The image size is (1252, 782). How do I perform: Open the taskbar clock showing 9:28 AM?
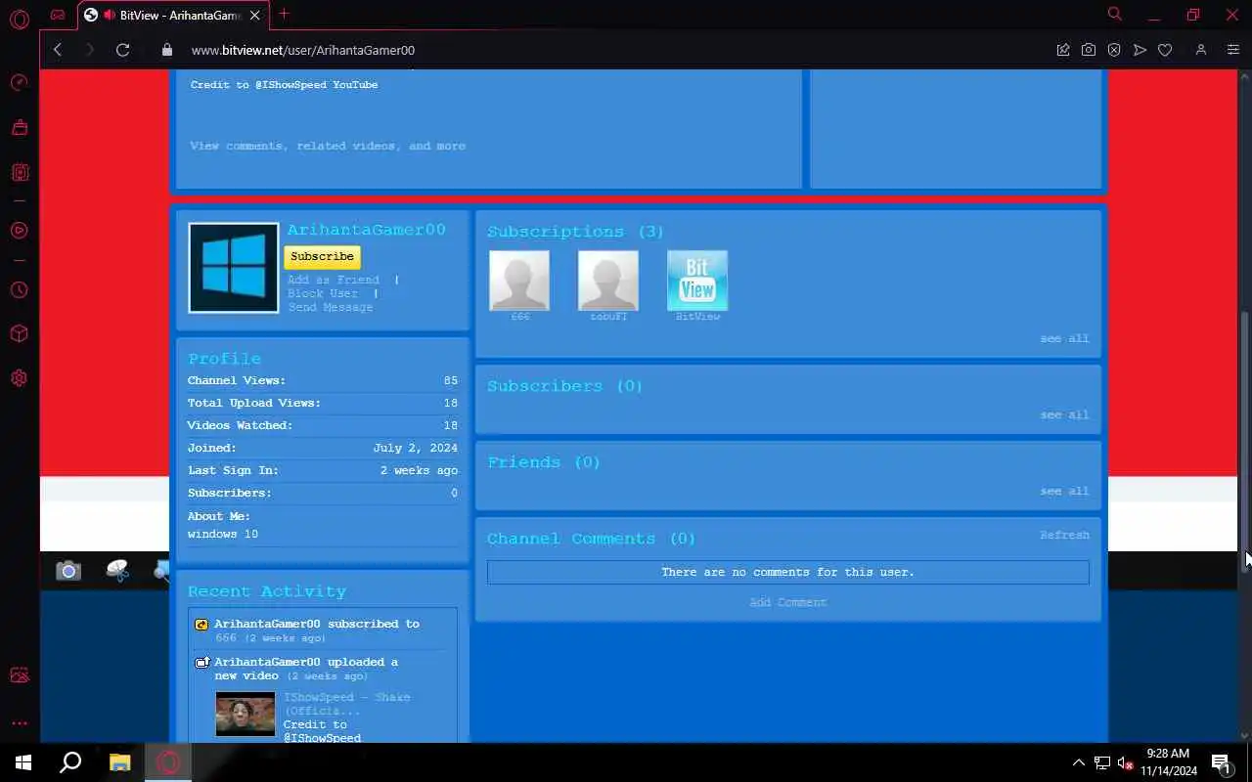click(1168, 762)
